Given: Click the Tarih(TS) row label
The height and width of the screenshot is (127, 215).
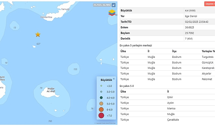Looking at the screenshot, I should click(x=126, y=22).
